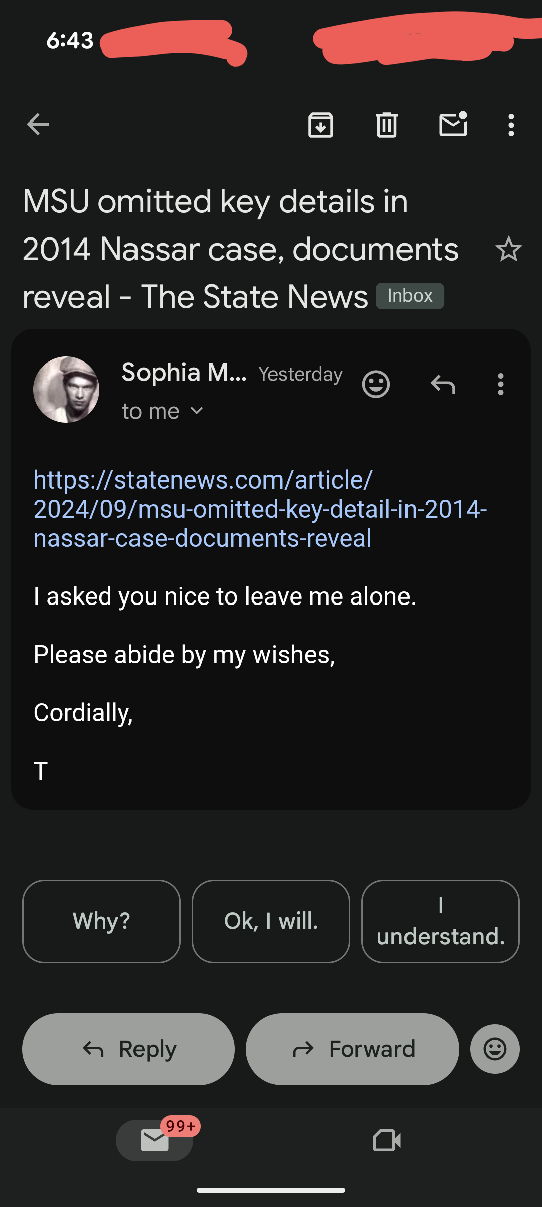
Task: Expand recipient details next to 'to me'
Action: pos(197,411)
